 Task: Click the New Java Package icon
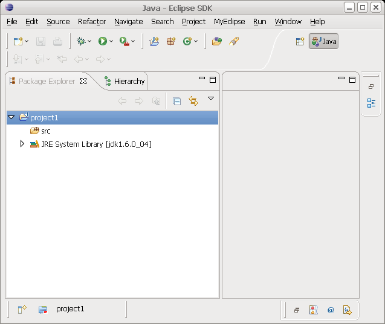pos(171,41)
